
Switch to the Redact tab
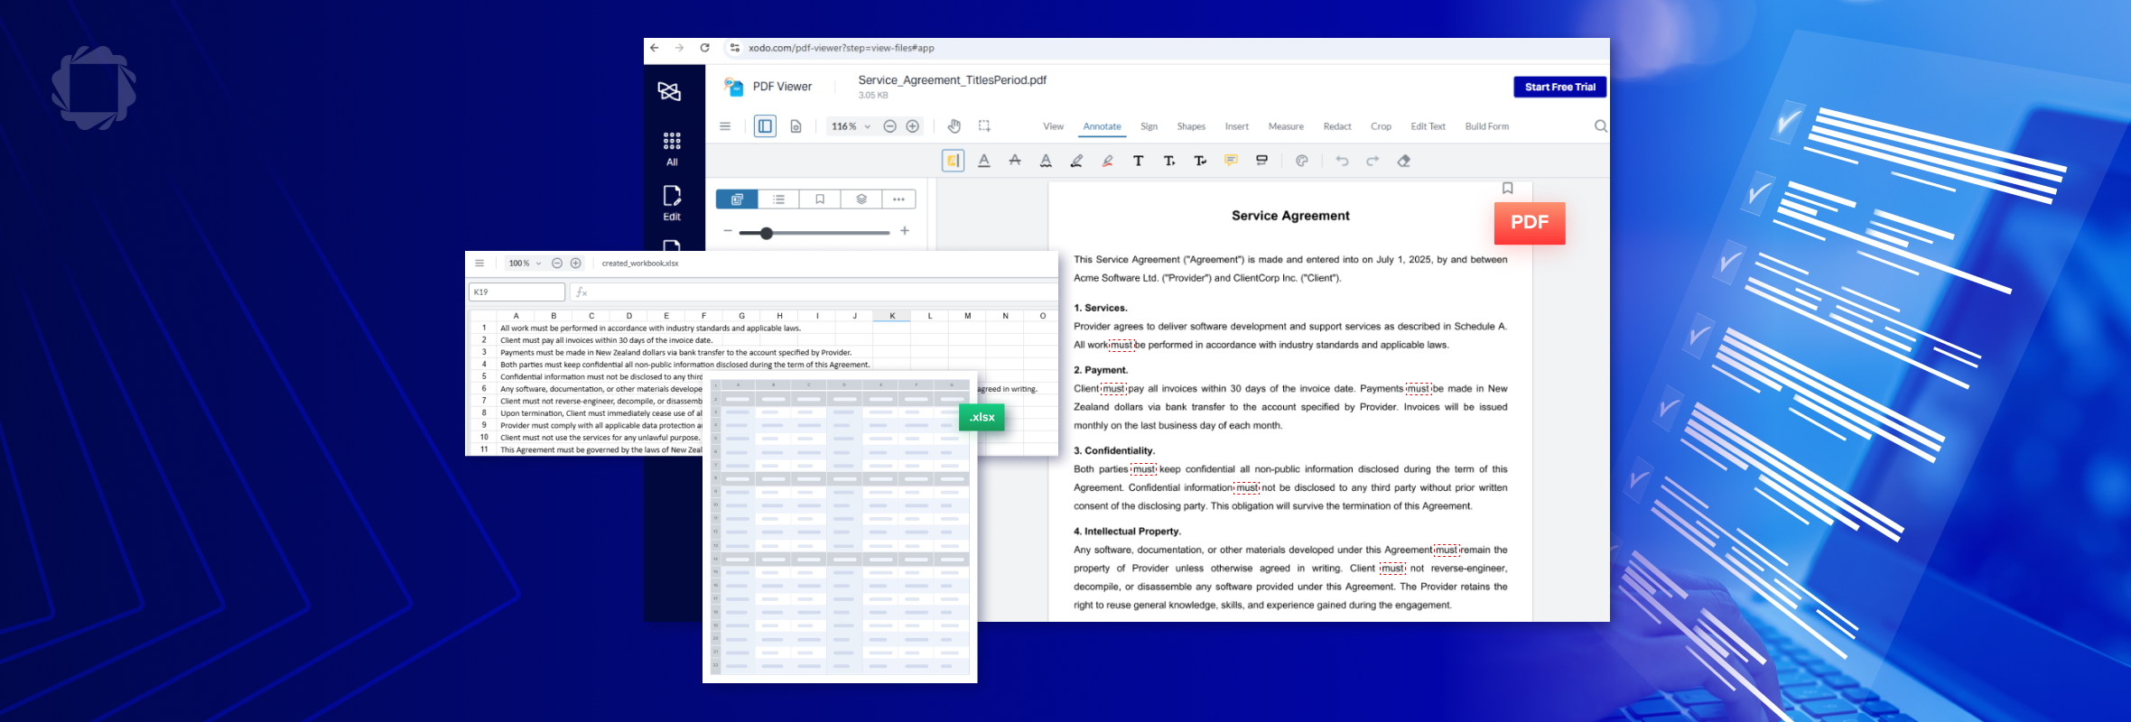coord(1337,126)
